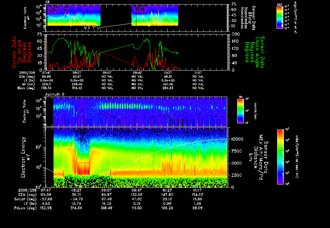Image resolution: width=330 pixels, height=228 pixels.
Task: Select ELon value 314.42
Action: pyautogui.click(x=77, y=88)
